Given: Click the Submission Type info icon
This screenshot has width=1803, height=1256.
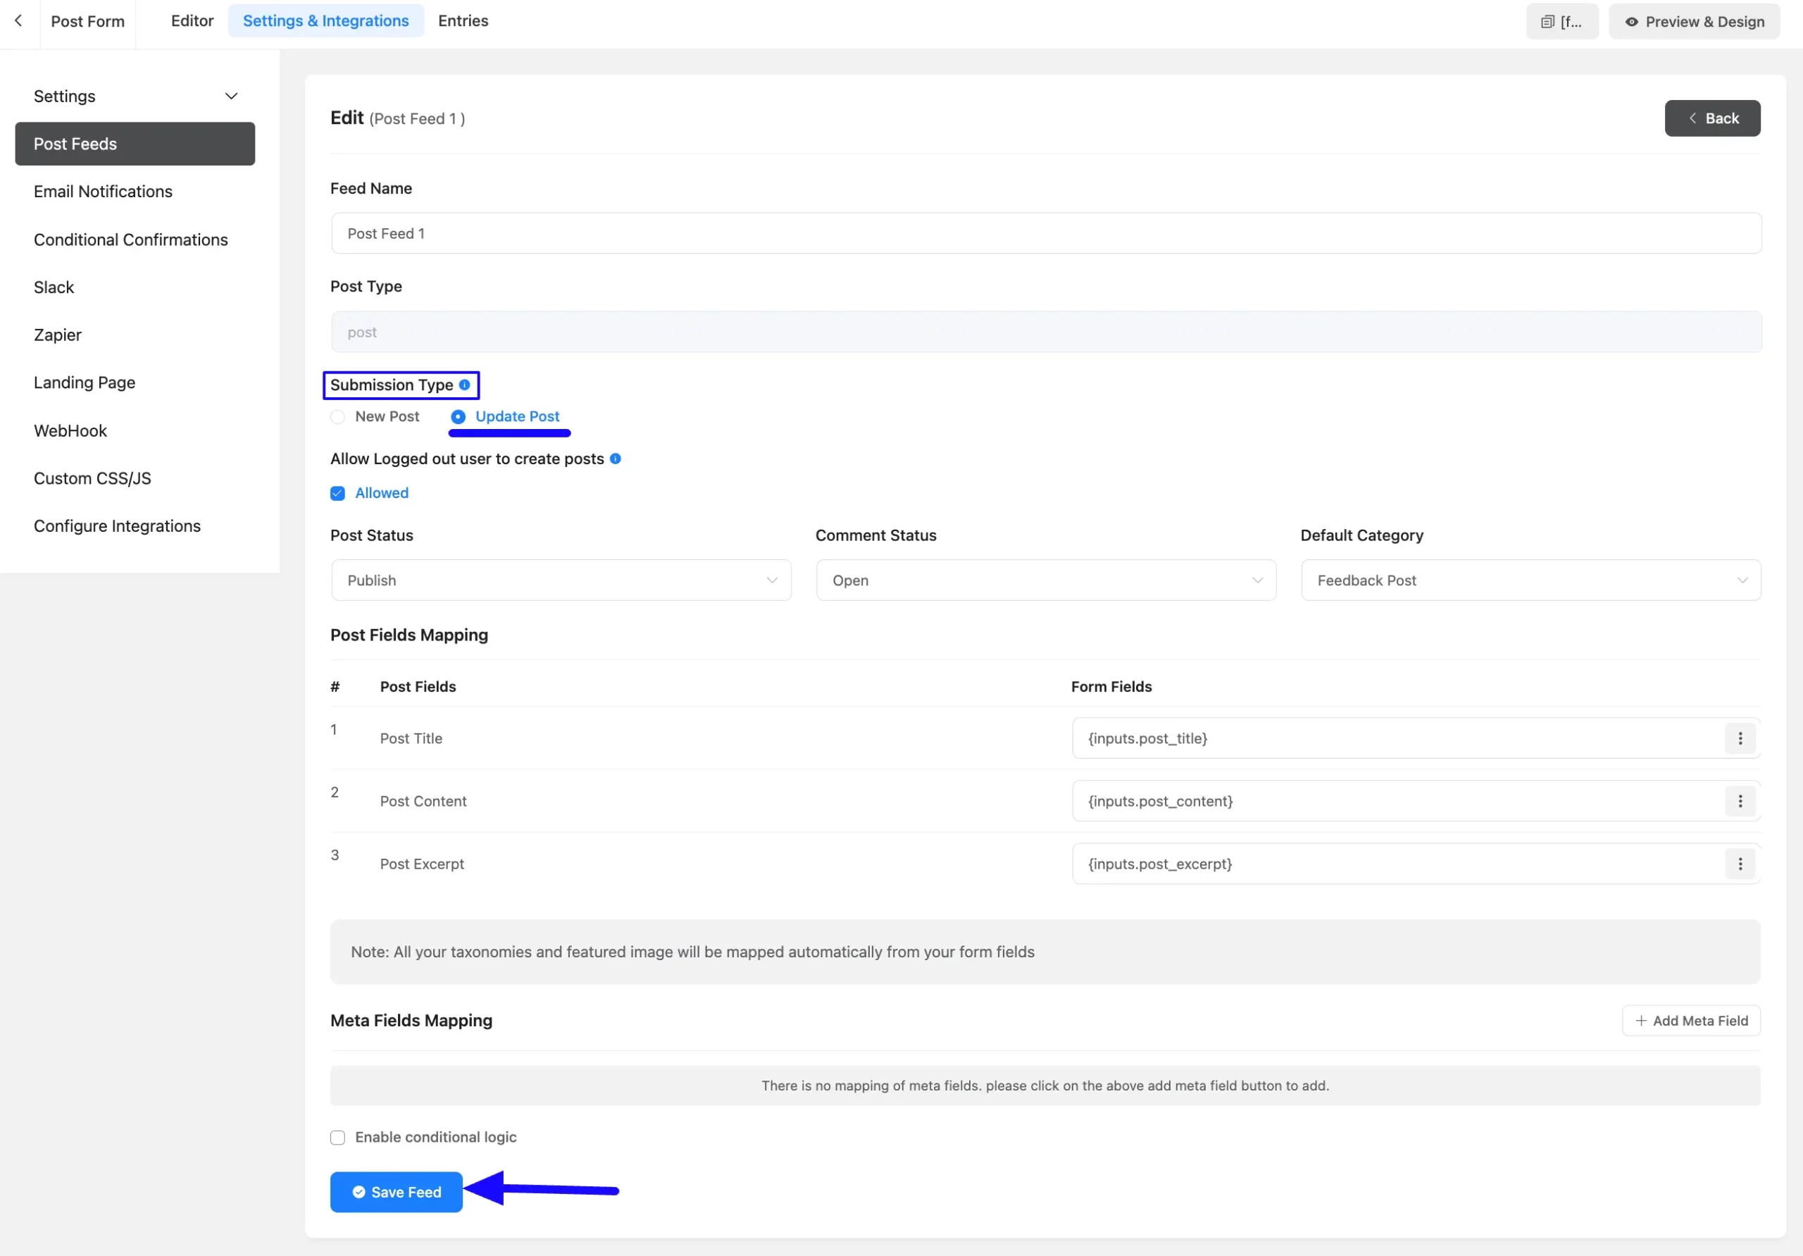Looking at the screenshot, I should pyautogui.click(x=464, y=385).
